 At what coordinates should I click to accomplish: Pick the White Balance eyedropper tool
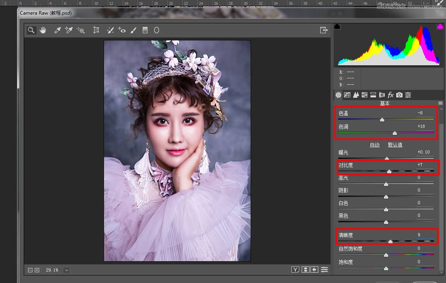tap(57, 30)
